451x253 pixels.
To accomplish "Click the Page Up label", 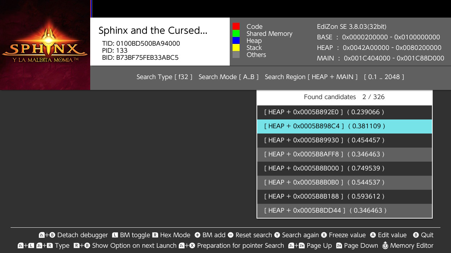I will click(319, 246).
